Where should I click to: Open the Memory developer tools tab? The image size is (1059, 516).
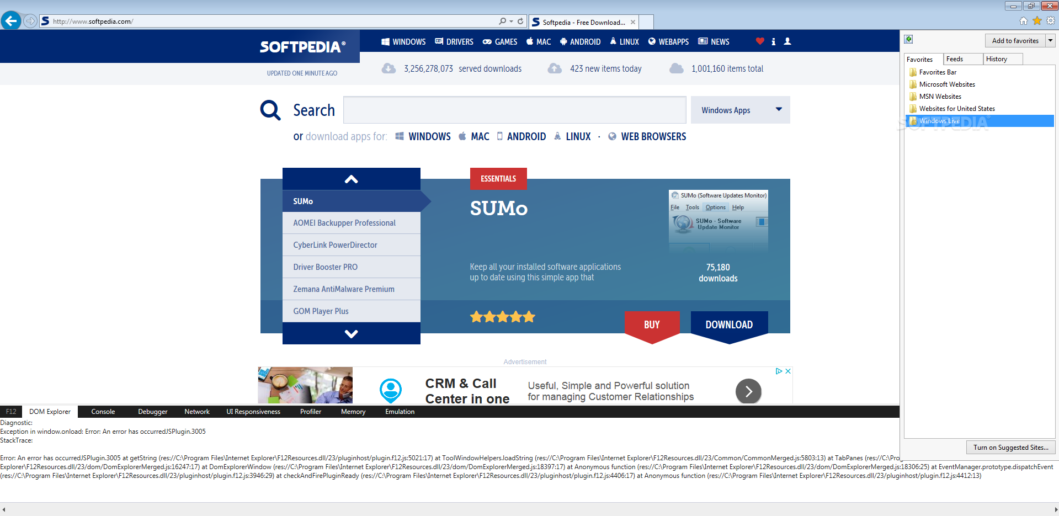coord(353,412)
